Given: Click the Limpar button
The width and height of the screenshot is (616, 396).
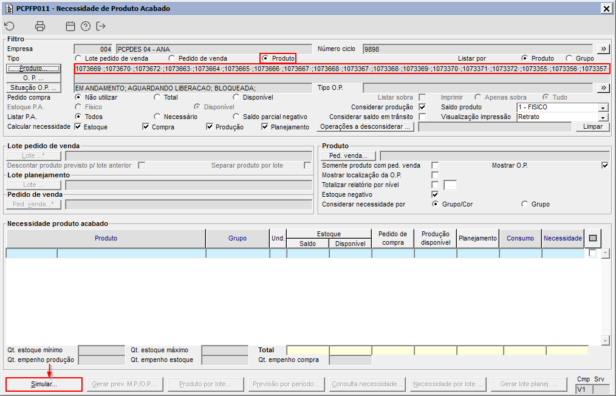Looking at the screenshot, I should point(593,126).
